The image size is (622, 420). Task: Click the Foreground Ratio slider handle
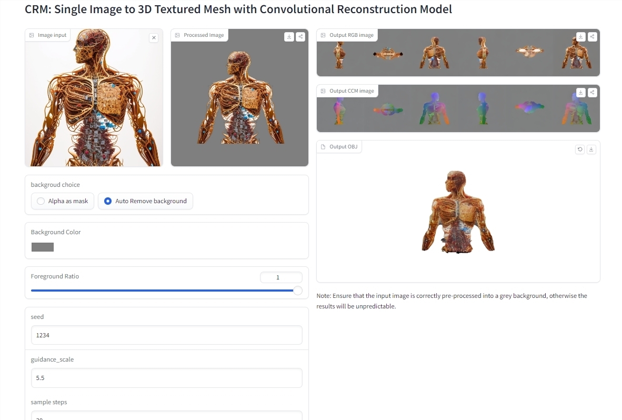click(x=297, y=291)
